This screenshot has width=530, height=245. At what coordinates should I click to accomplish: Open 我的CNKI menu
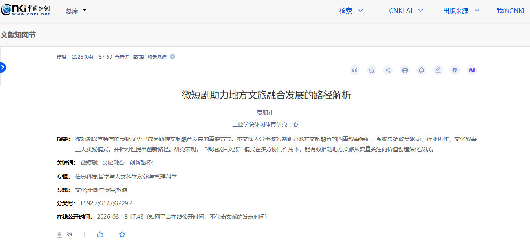click(510, 11)
